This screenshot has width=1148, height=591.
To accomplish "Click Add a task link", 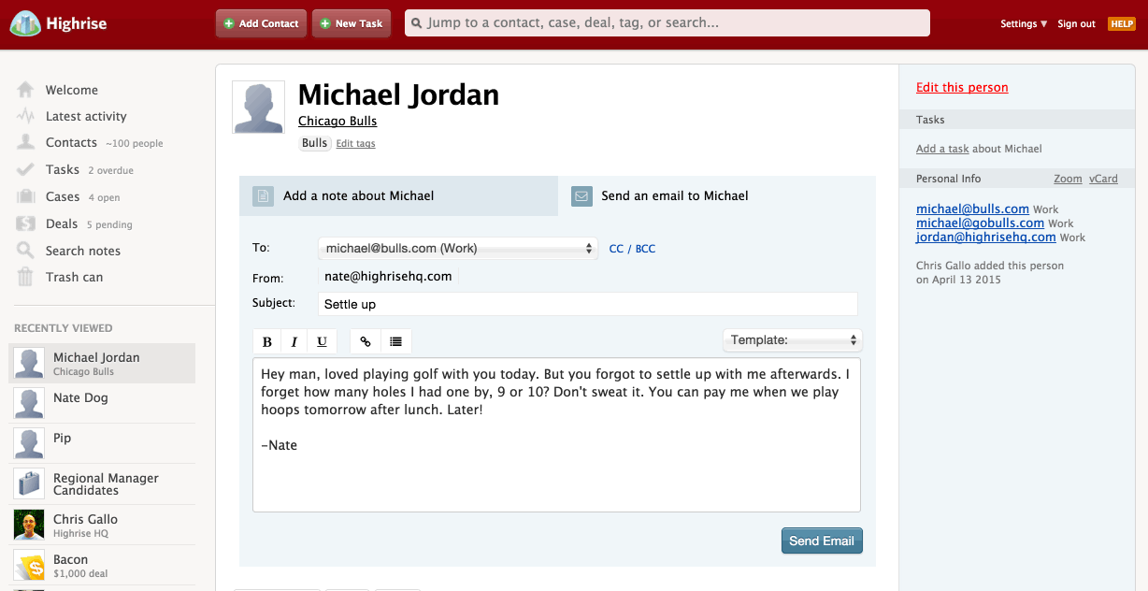I will click(942, 149).
